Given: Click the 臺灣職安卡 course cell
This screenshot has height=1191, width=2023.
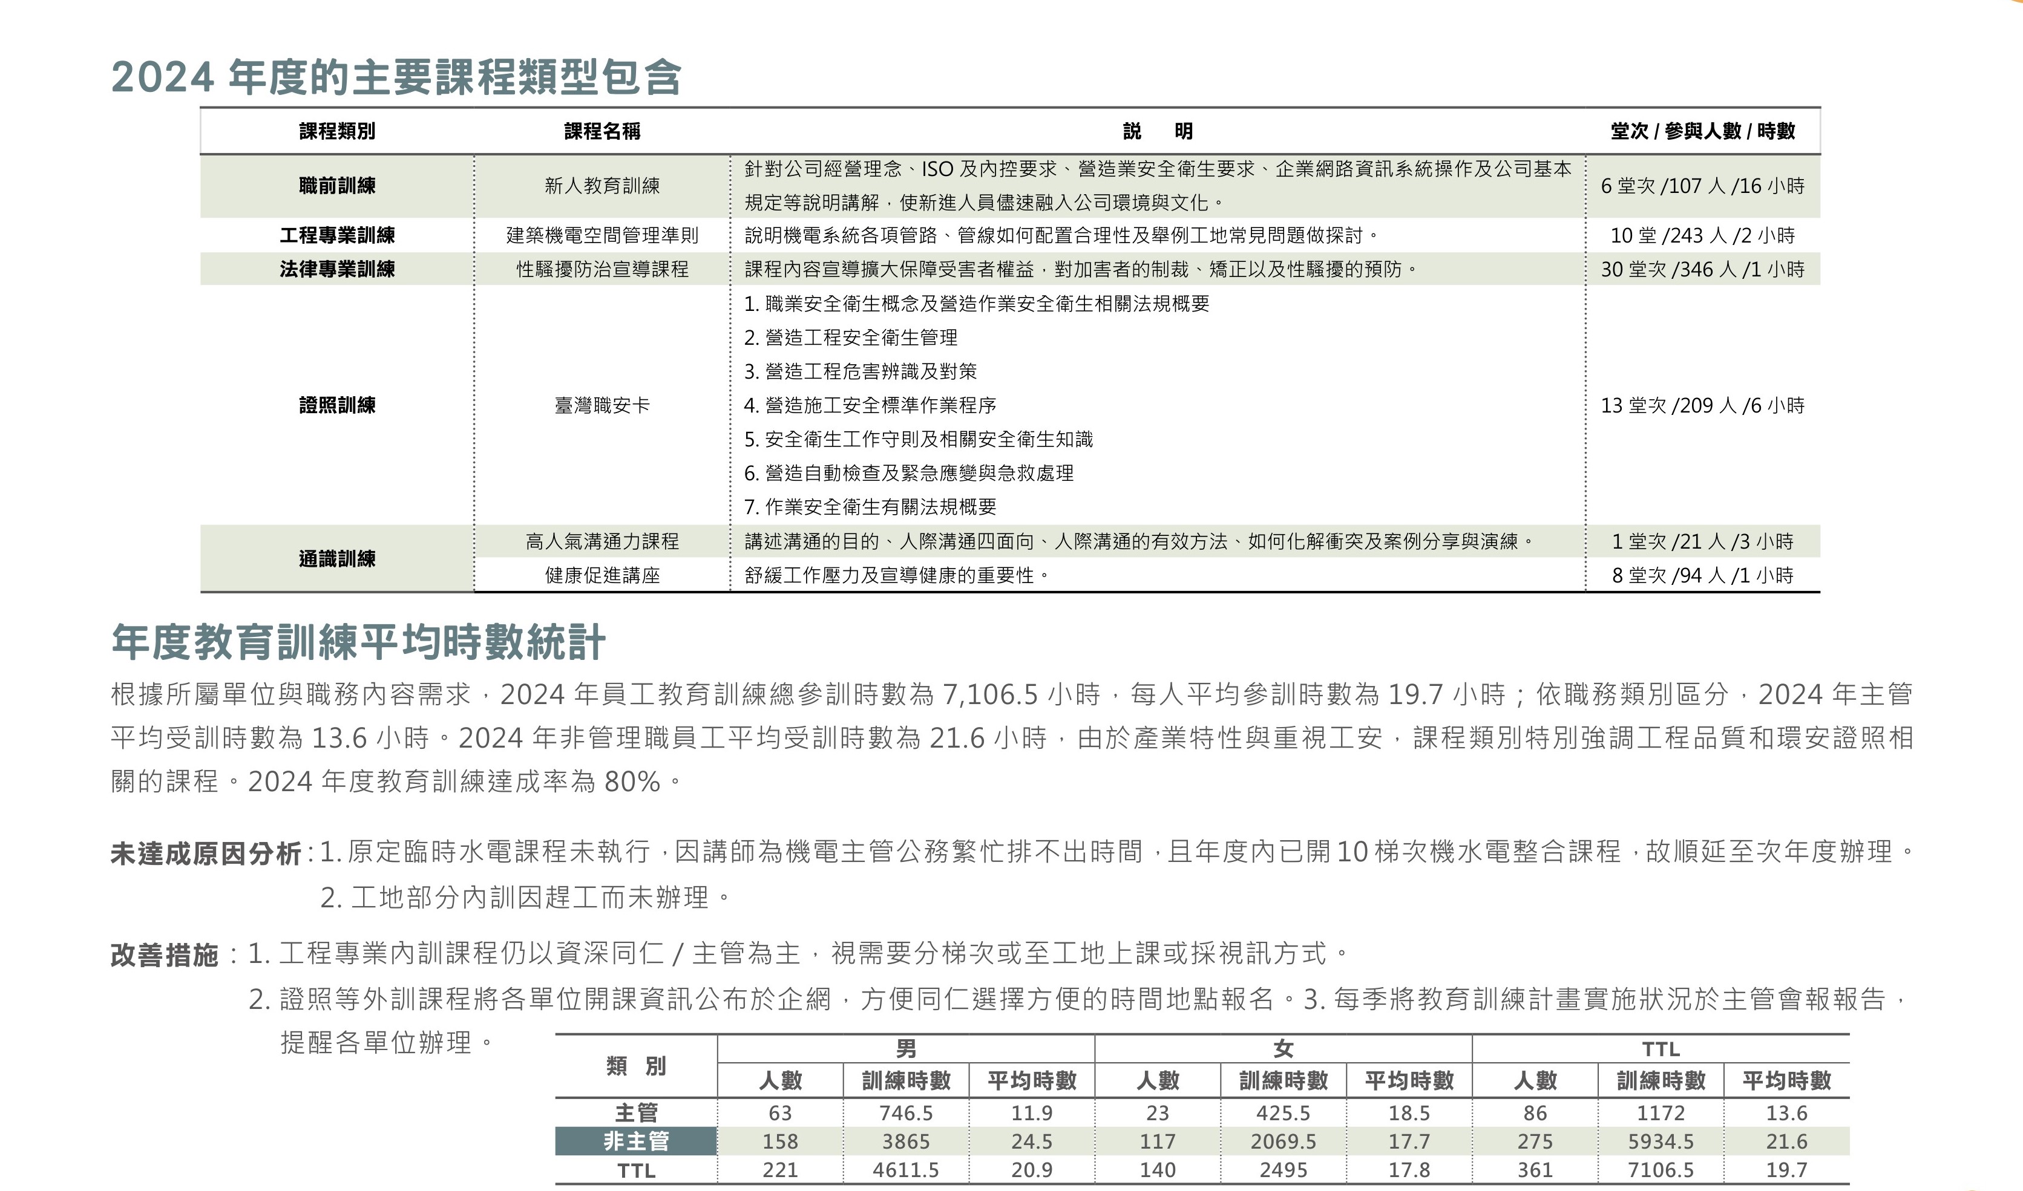Looking at the screenshot, I should pyautogui.click(x=602, y=405).
